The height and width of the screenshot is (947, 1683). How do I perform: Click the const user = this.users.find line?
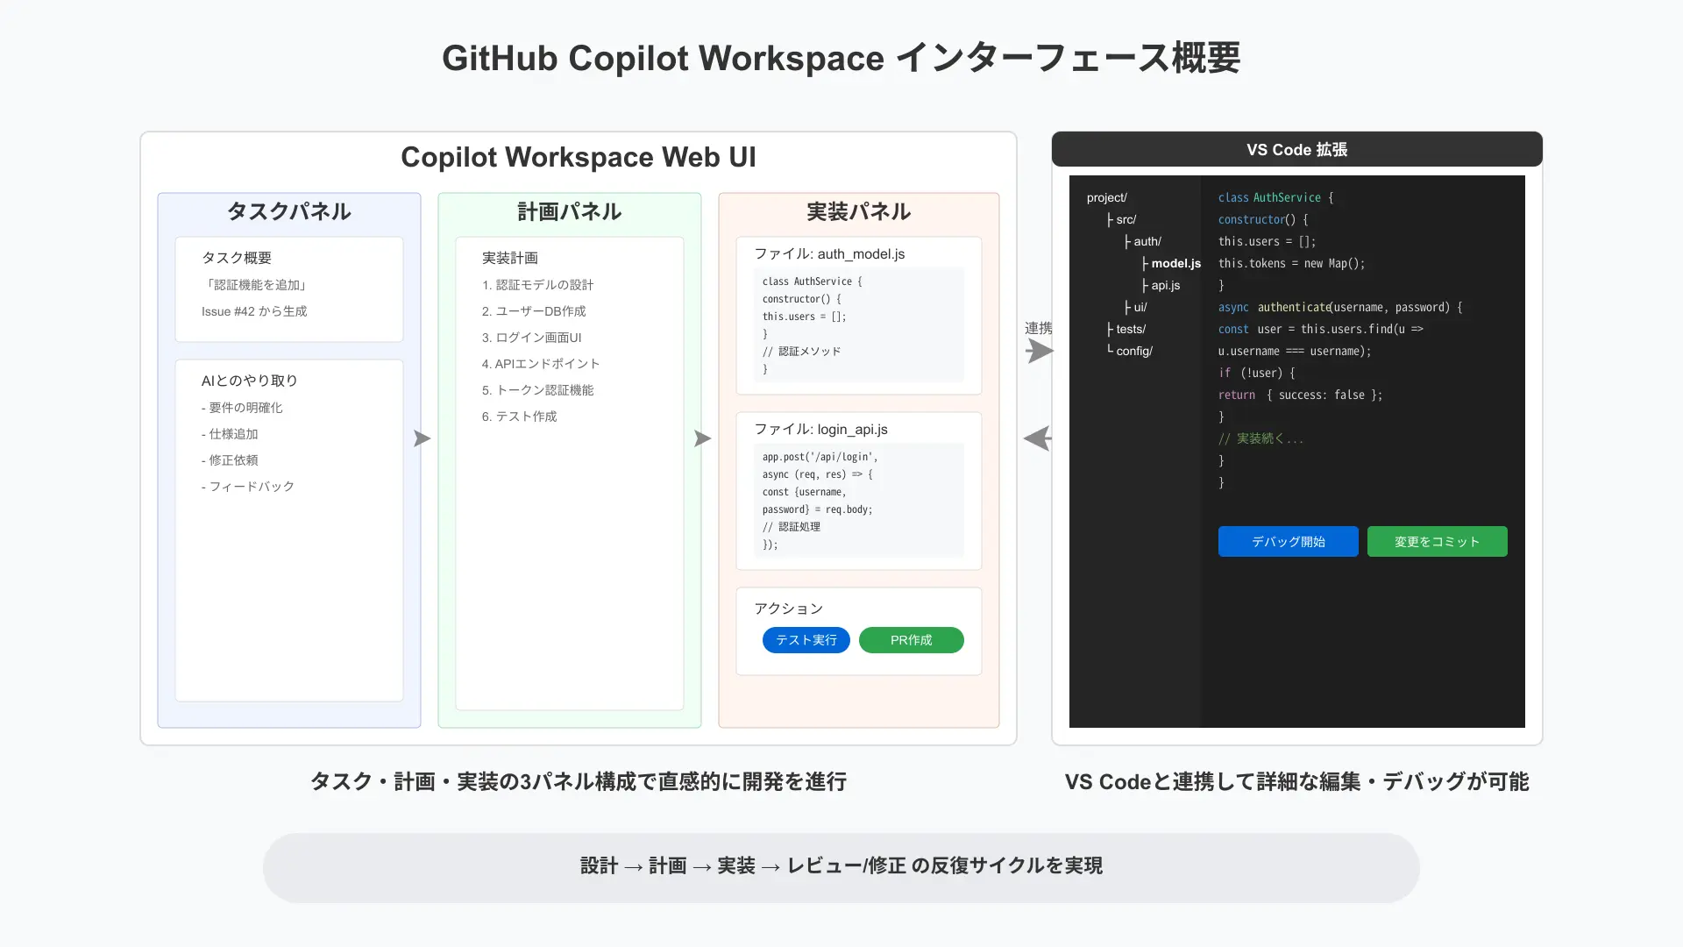1320,329
